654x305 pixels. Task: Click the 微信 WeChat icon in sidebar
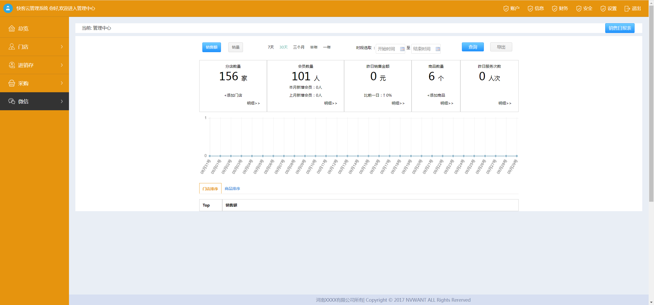(x=12, y=101)
